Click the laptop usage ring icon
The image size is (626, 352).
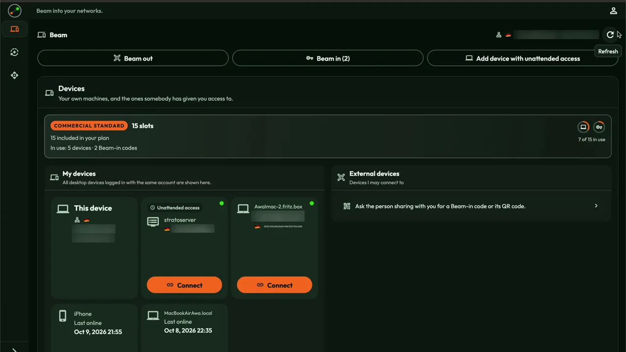(583, 127)
